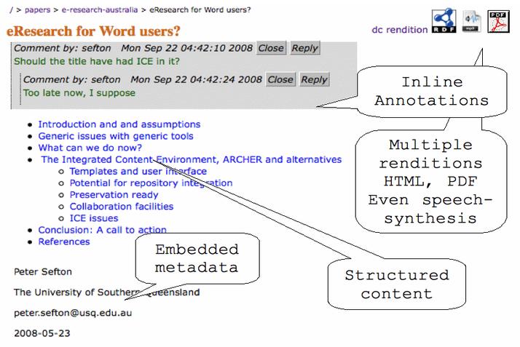The height and width of the screenshot is (347, 520).
Task: Open 'What can we do now?' link
Action: 90,148
